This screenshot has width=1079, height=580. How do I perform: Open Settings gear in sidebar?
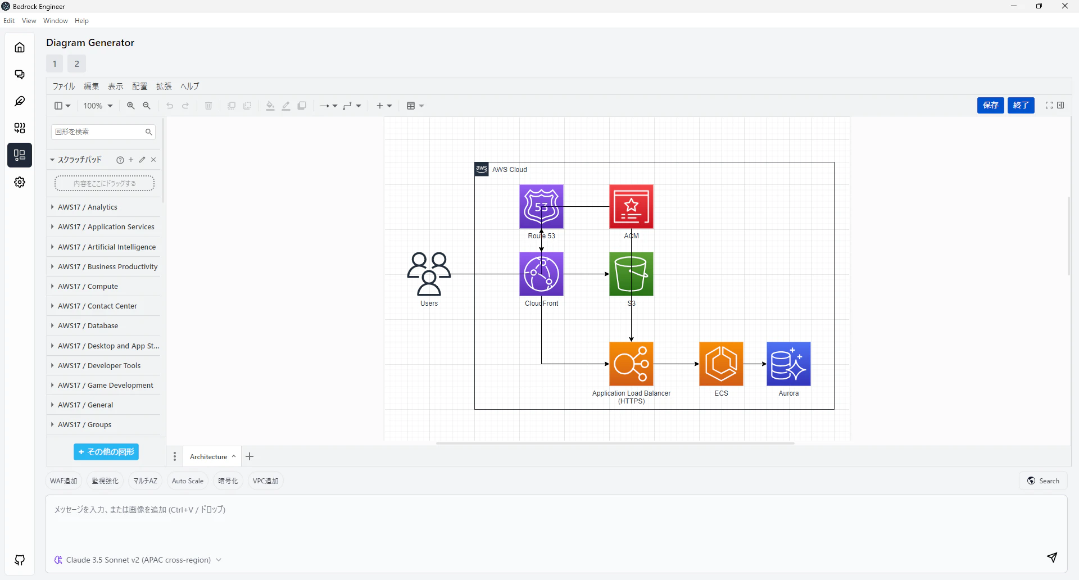(x=20, y=182)
